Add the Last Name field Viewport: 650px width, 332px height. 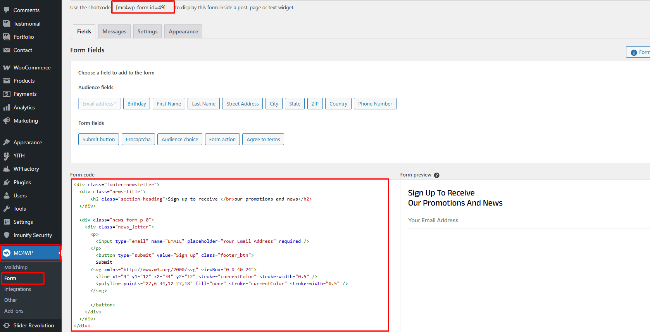pyautogui.click(x=203, y=104)
